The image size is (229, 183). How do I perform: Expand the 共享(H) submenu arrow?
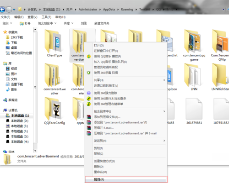[x=164, y=80]
